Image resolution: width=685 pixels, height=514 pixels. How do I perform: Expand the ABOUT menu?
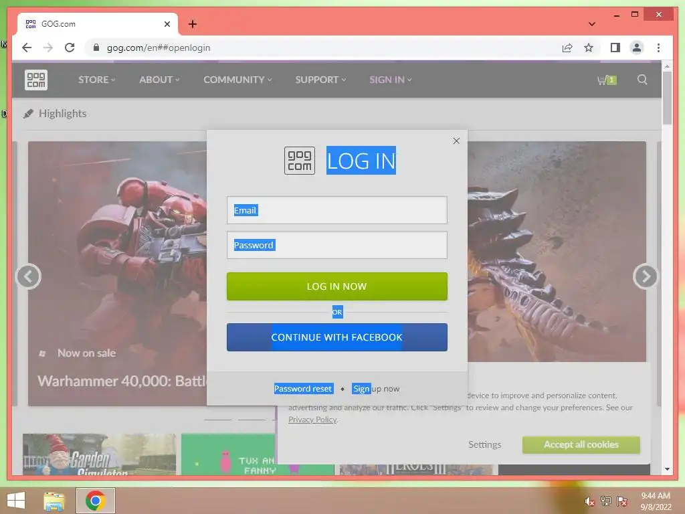coord(159,80)
